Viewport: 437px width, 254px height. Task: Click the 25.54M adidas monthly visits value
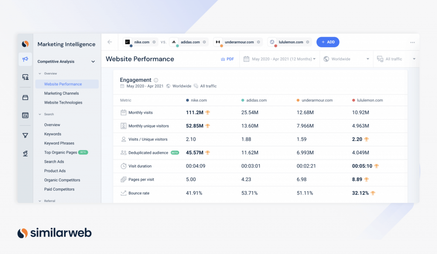250,113
